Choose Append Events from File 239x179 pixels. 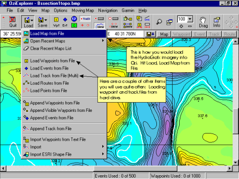[64, 118]
